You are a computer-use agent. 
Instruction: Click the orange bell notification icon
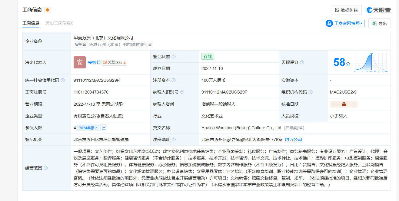pyautogui.click(x=48, y=10)
